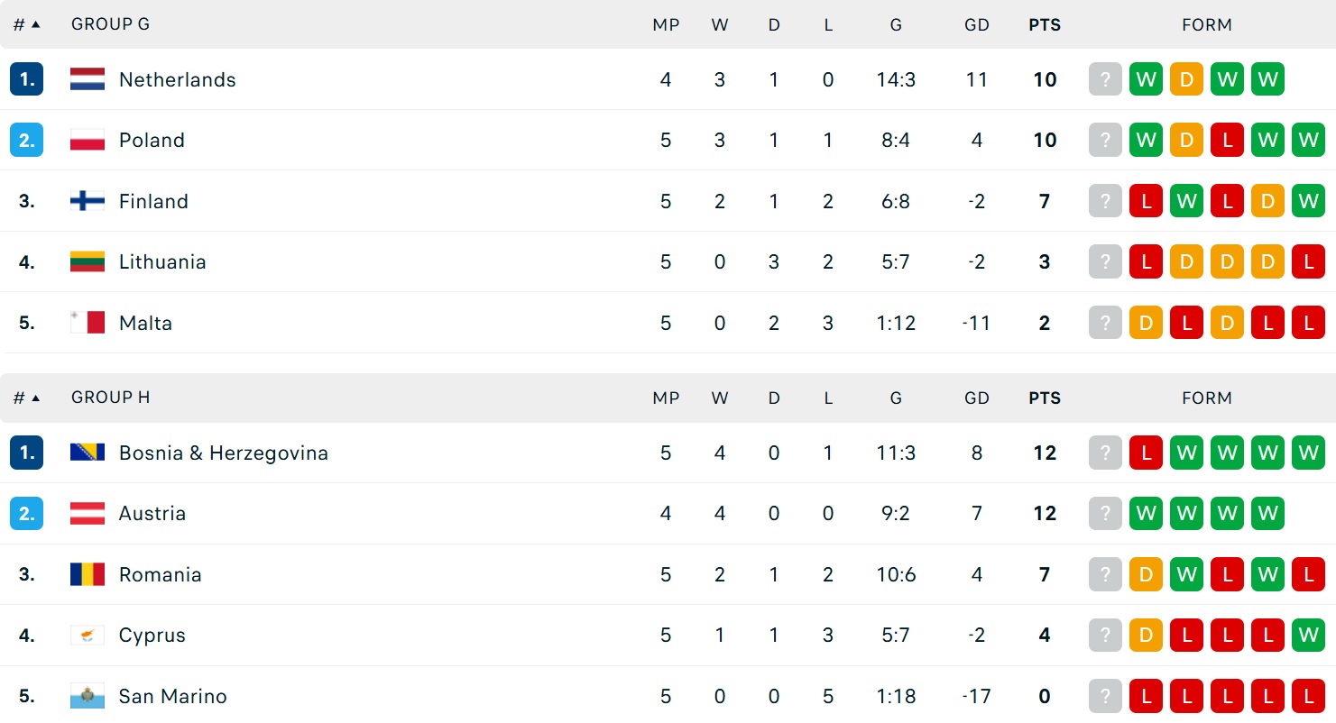This screenshot has width=1336, height=723.
Task: Sort Group G by PTS column
Action: (x=1045, y=25)
